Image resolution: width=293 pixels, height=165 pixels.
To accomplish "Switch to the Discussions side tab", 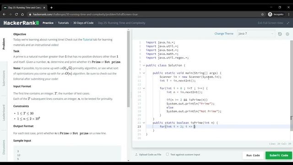I will click(x=4, y=147).
